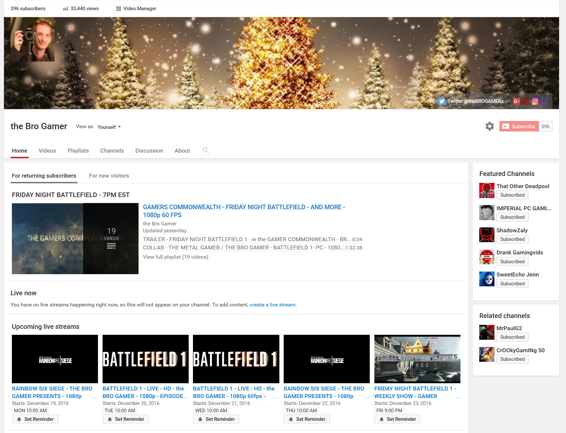
Task: Toggle Subscribed for ShadowZaly
Action: 513,239
